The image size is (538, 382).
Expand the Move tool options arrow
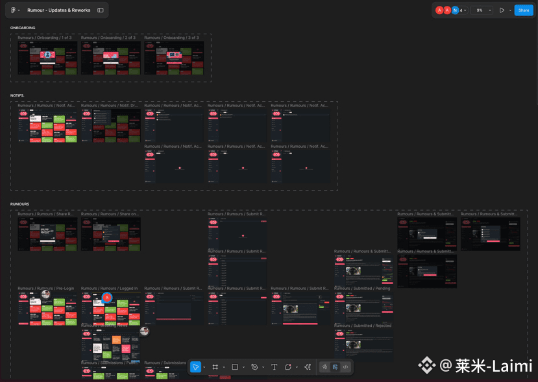(204, 368)
